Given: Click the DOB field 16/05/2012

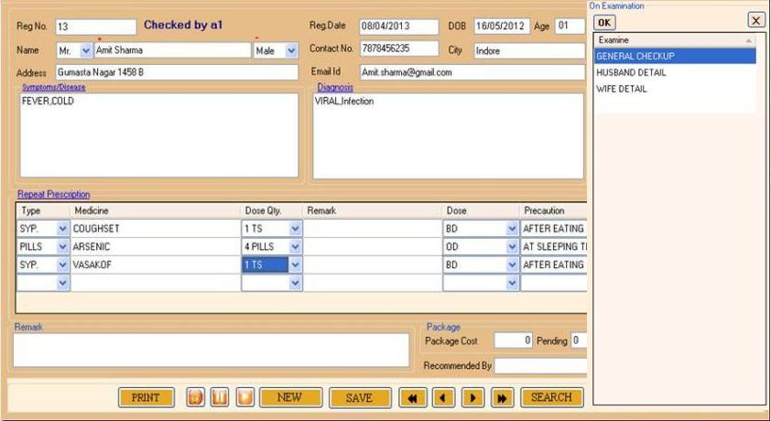Looking at the screenshot, I should coord(502,26).
